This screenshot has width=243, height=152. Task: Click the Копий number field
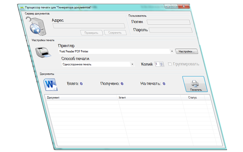click(157, 64)
